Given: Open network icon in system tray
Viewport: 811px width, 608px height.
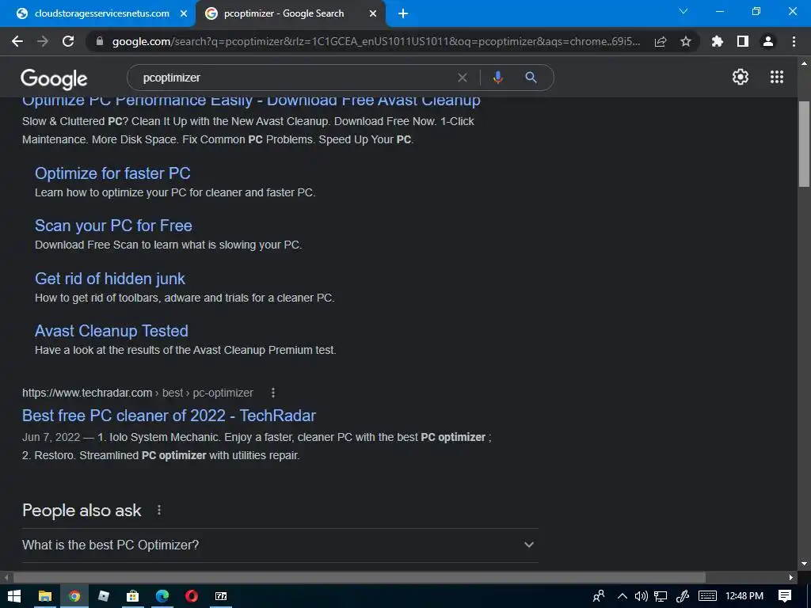Looking at the screenshot, I should 661,596.
